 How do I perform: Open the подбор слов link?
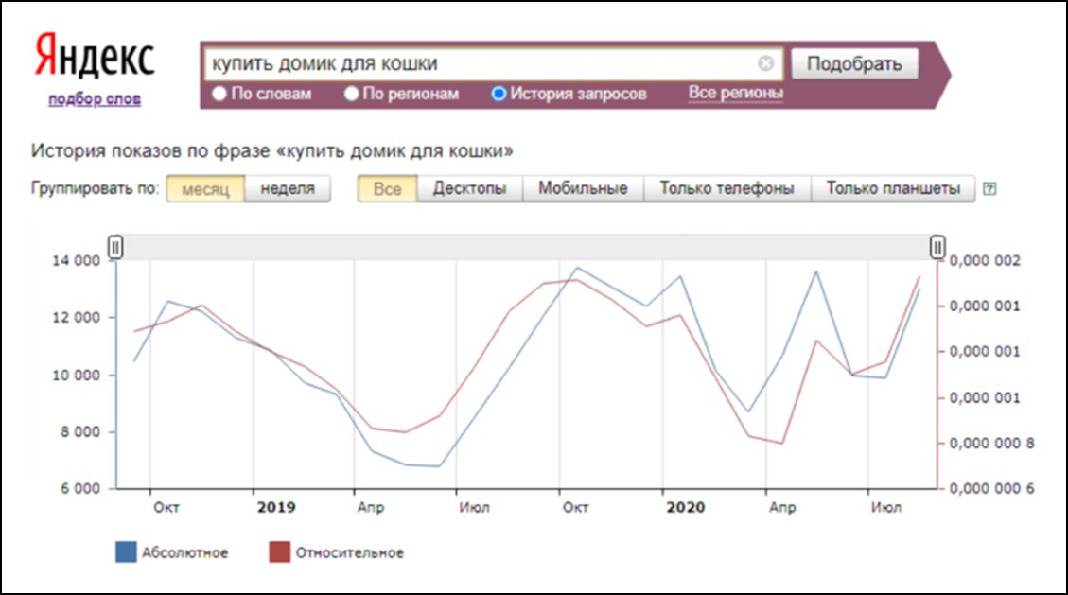tap(93, 96)
